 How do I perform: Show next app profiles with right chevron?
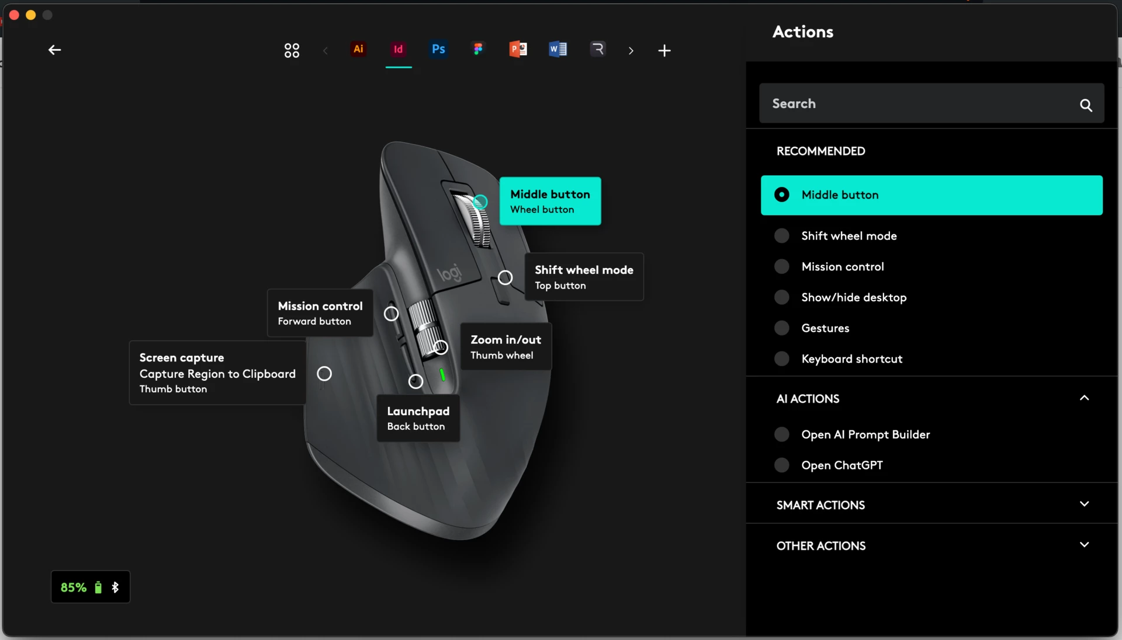click(x=631, y=51)
